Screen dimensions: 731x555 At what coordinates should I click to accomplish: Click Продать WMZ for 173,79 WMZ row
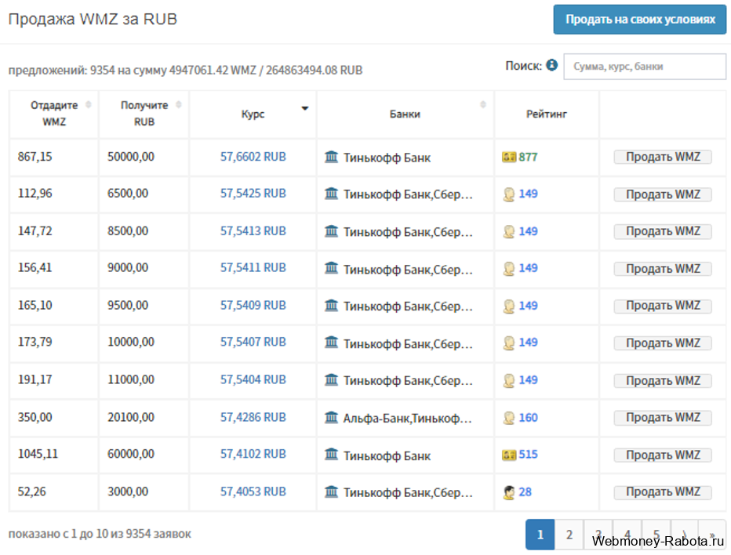[663, 343]
